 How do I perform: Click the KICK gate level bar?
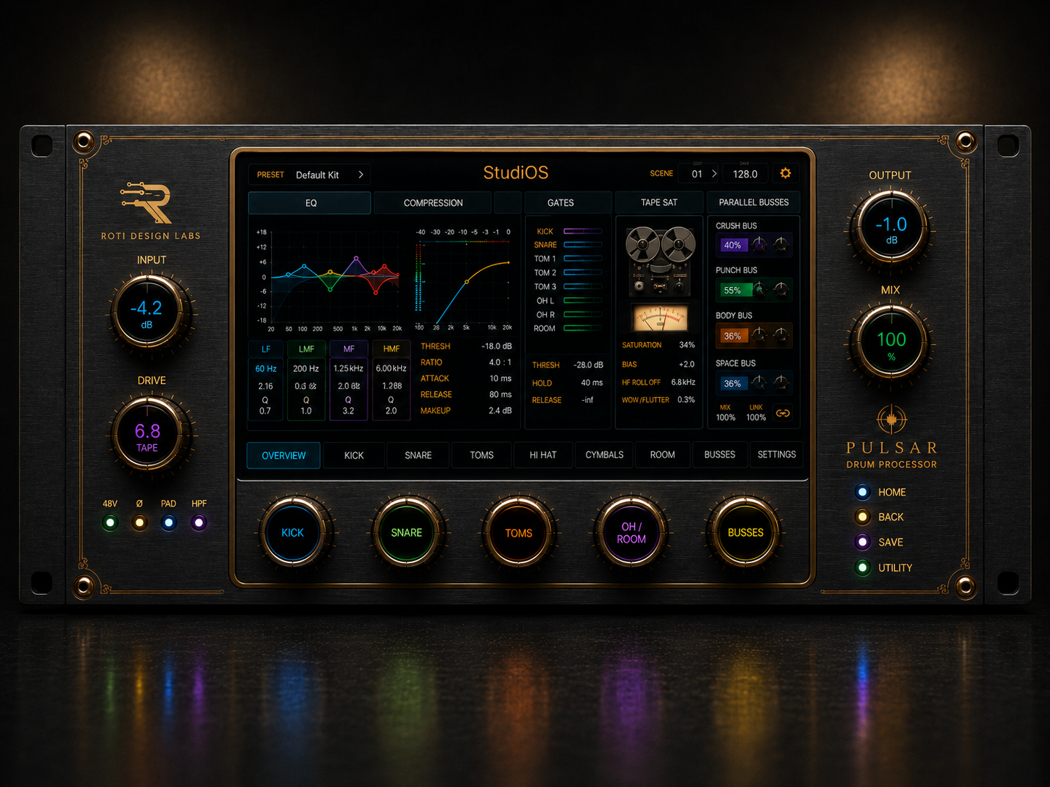click(x=582, y=231)
